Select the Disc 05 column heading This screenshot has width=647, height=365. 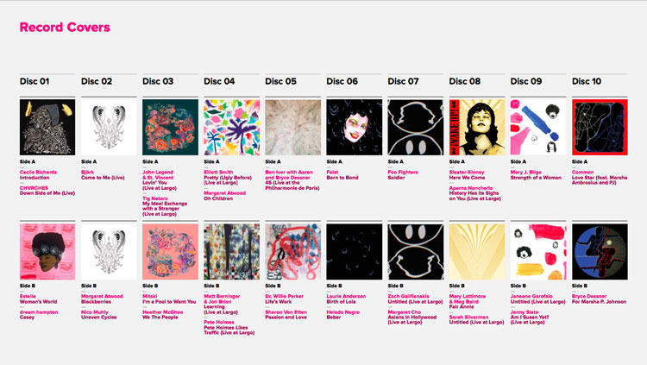click(x=280, y=81)
